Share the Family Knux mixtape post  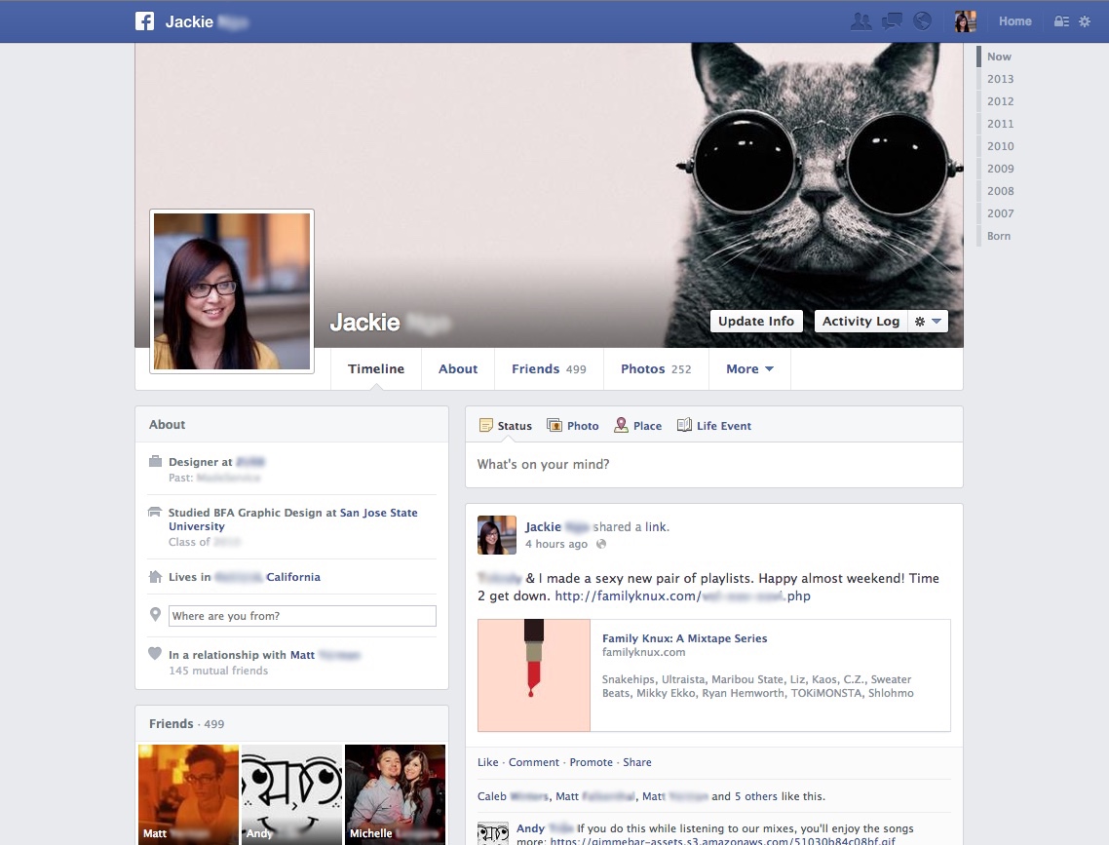tap(637, 762)
